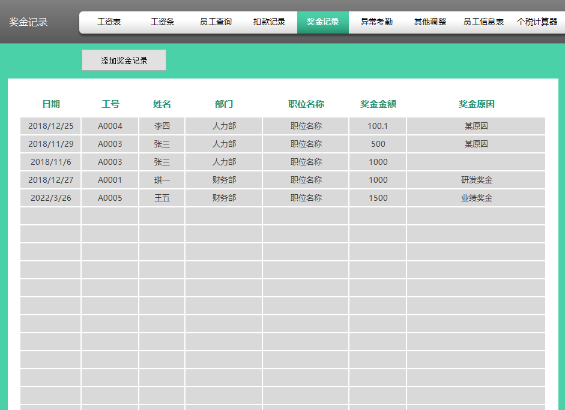Select 王五's name cell
565x410 pixels.
click(x=162, y=198)
